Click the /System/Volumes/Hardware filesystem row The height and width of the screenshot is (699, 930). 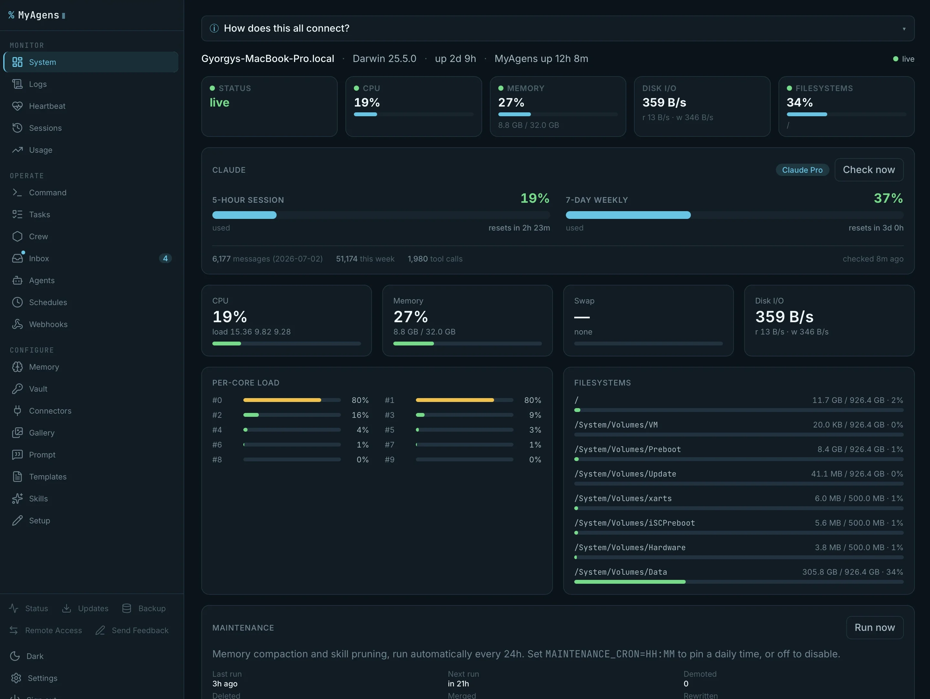(x=739, y=551)
